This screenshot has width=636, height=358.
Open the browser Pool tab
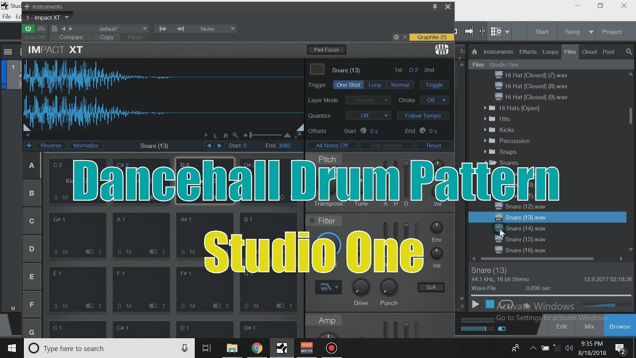609,52
